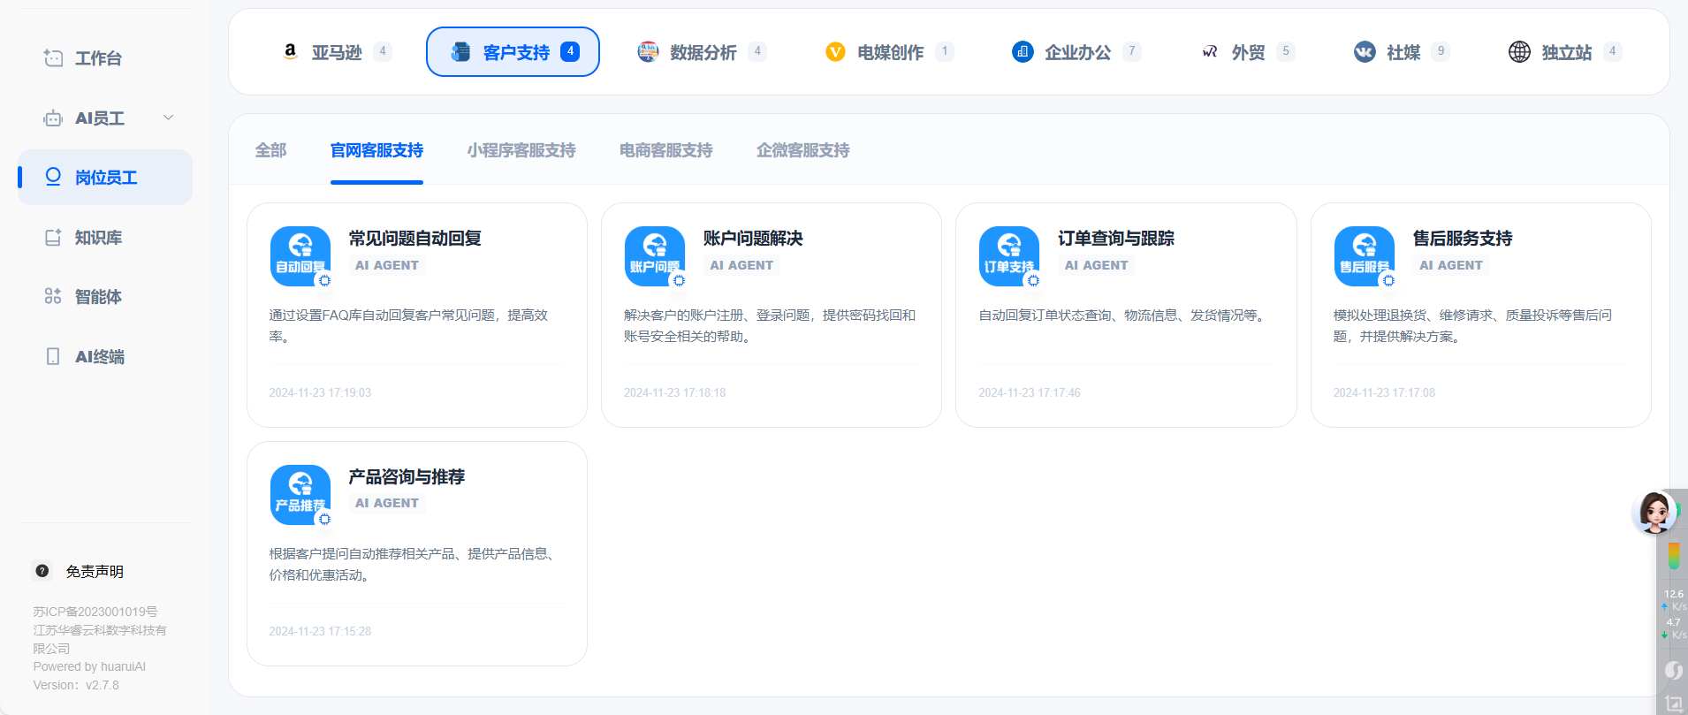Click the 免责声明 question mark icon
The width and height of the screenshot is (1688, 715).
click(x=42, y=571)
